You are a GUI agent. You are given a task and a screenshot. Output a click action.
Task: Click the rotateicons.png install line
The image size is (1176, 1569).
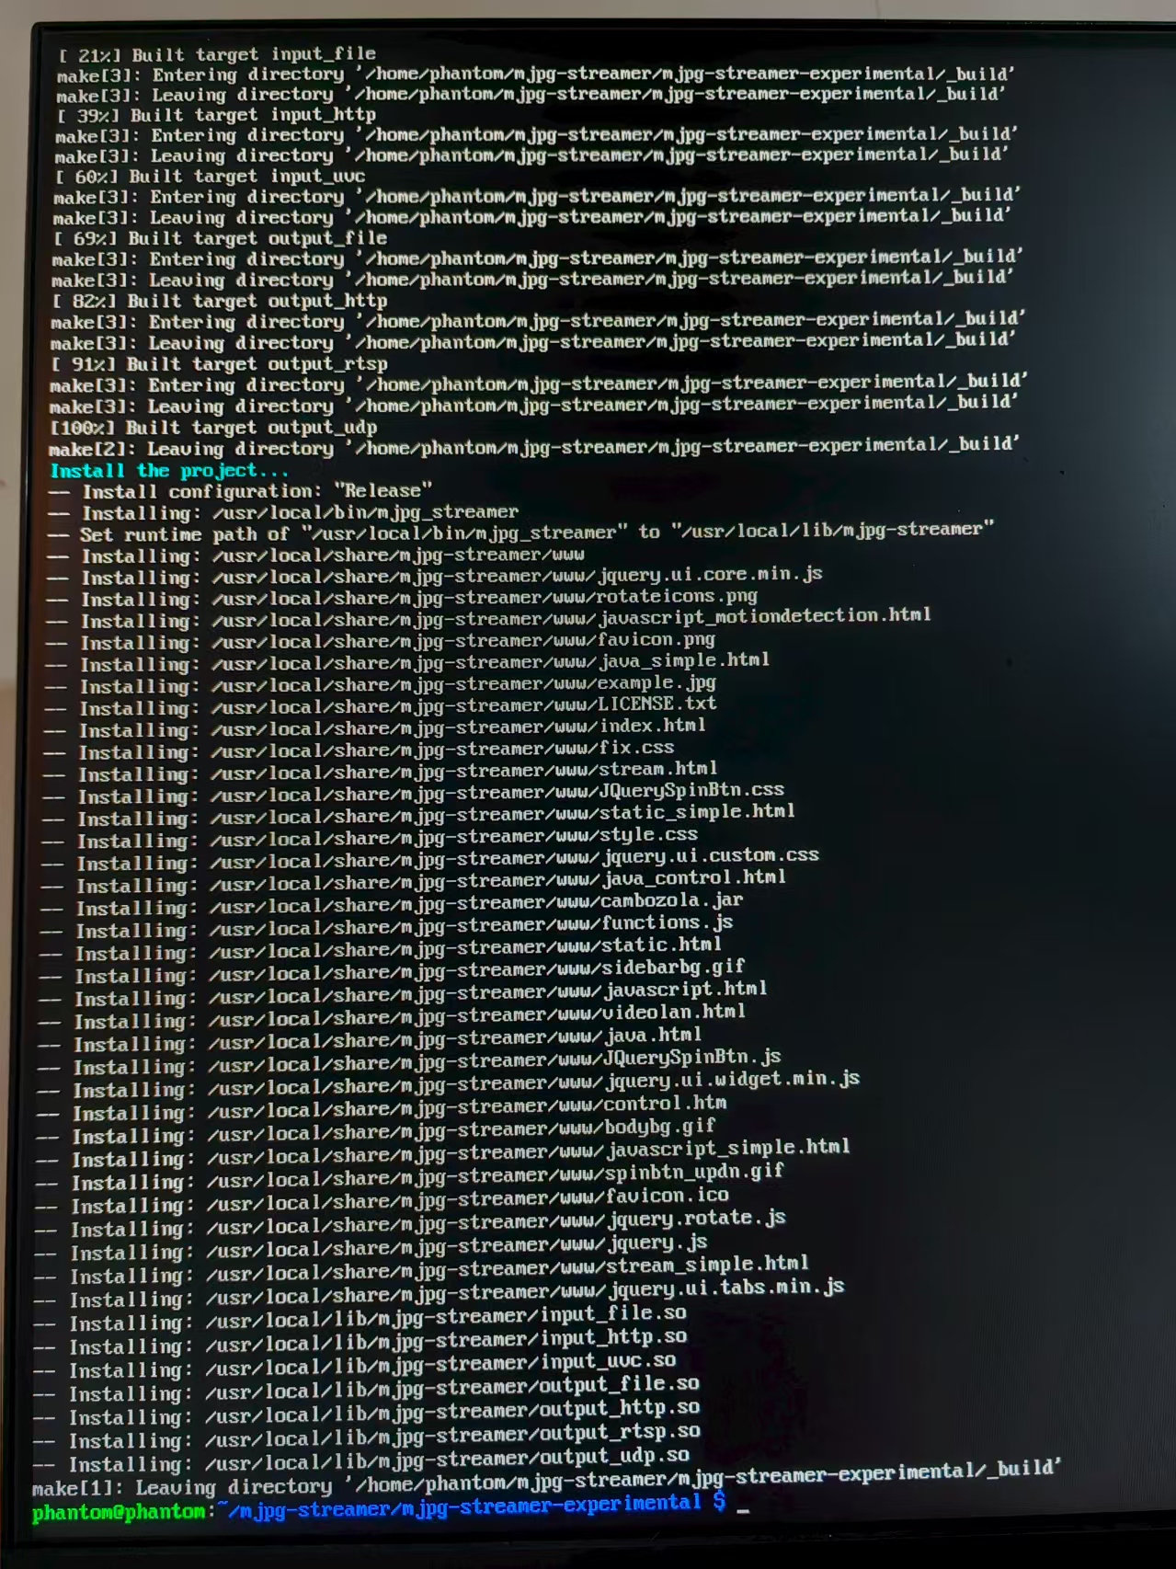coord(402,598)
